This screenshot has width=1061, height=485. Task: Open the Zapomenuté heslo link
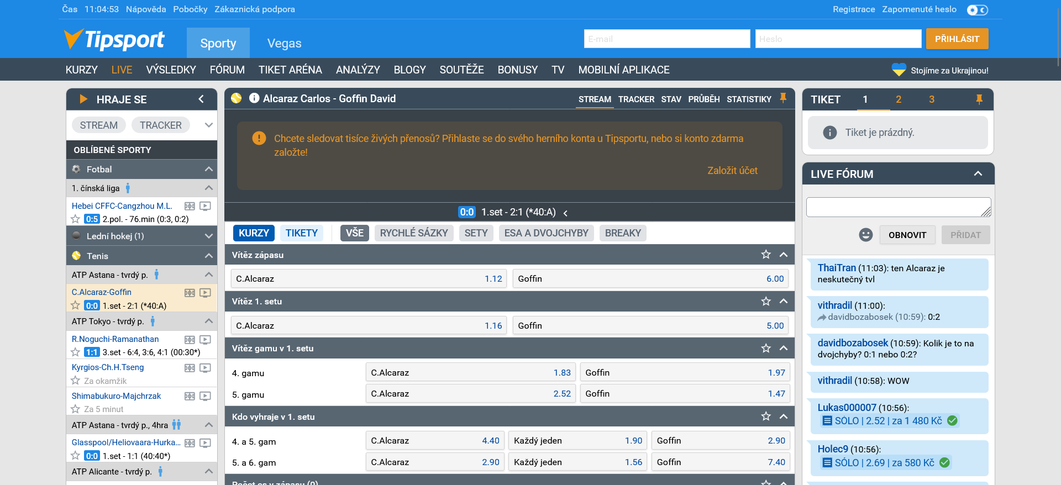pyautogui.click(x=919, y=9)
